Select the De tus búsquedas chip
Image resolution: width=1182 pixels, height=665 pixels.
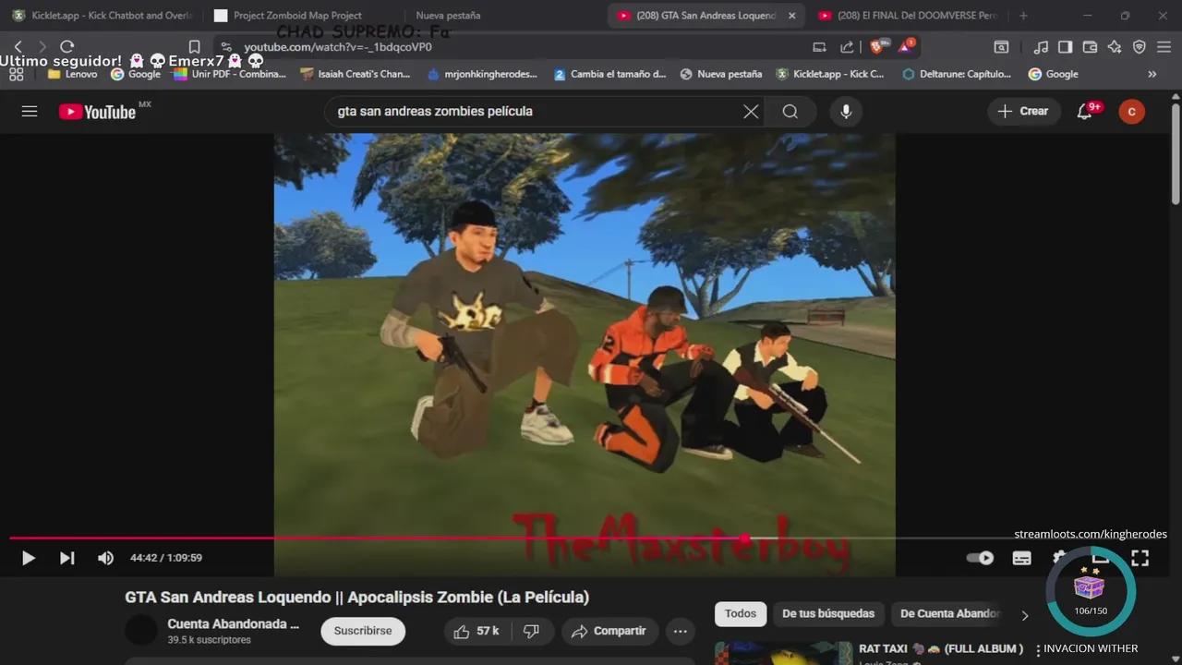(x=828, y=614)
